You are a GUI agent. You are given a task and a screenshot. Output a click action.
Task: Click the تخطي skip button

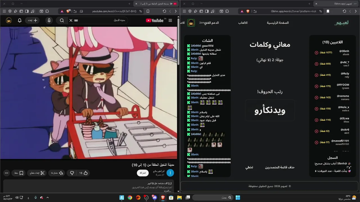(x=249, y=167)
